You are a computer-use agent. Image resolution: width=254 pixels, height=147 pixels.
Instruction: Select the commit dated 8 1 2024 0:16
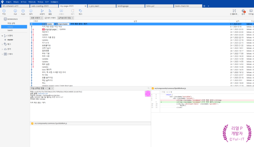tap(142, 27)
